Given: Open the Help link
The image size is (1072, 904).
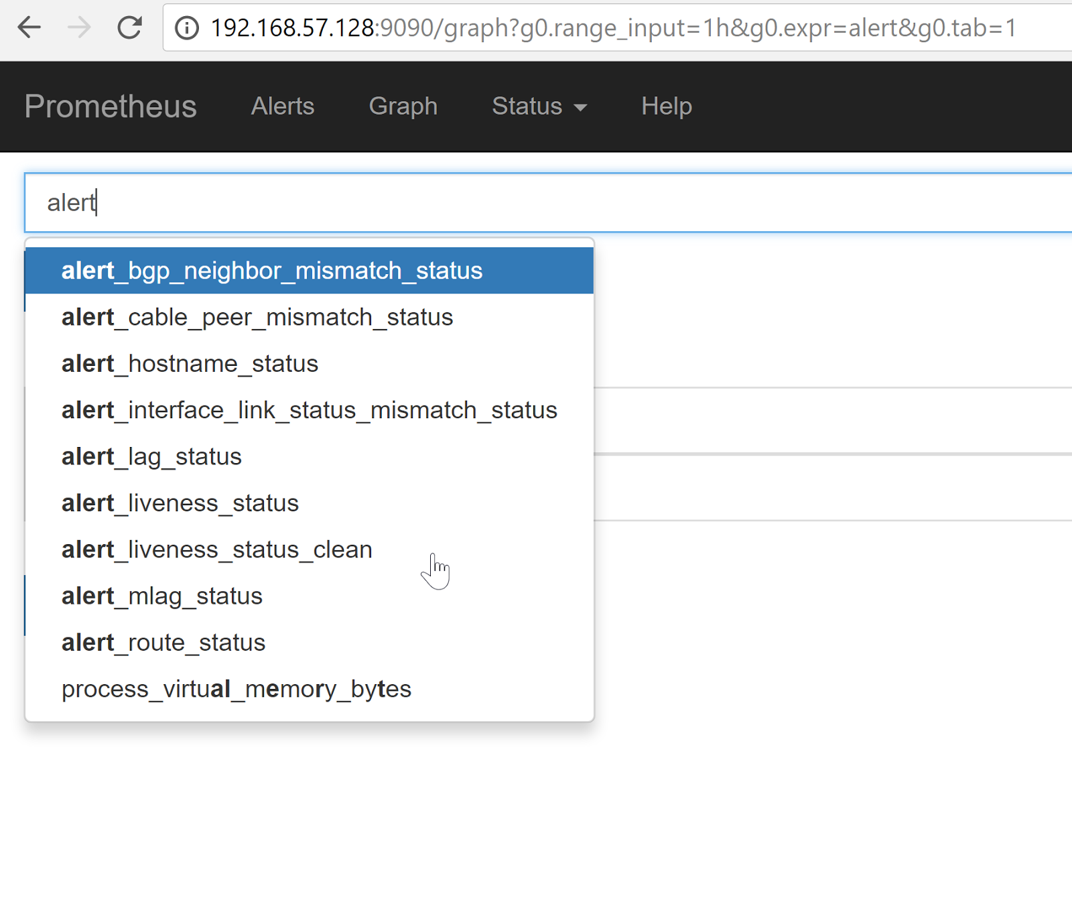Looking at the screenshot, I should pos(666,107).
